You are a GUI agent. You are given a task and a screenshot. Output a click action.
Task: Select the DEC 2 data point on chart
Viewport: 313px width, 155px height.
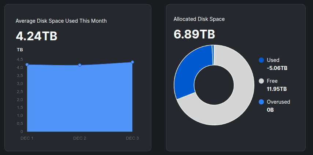[x=80, y=65]
